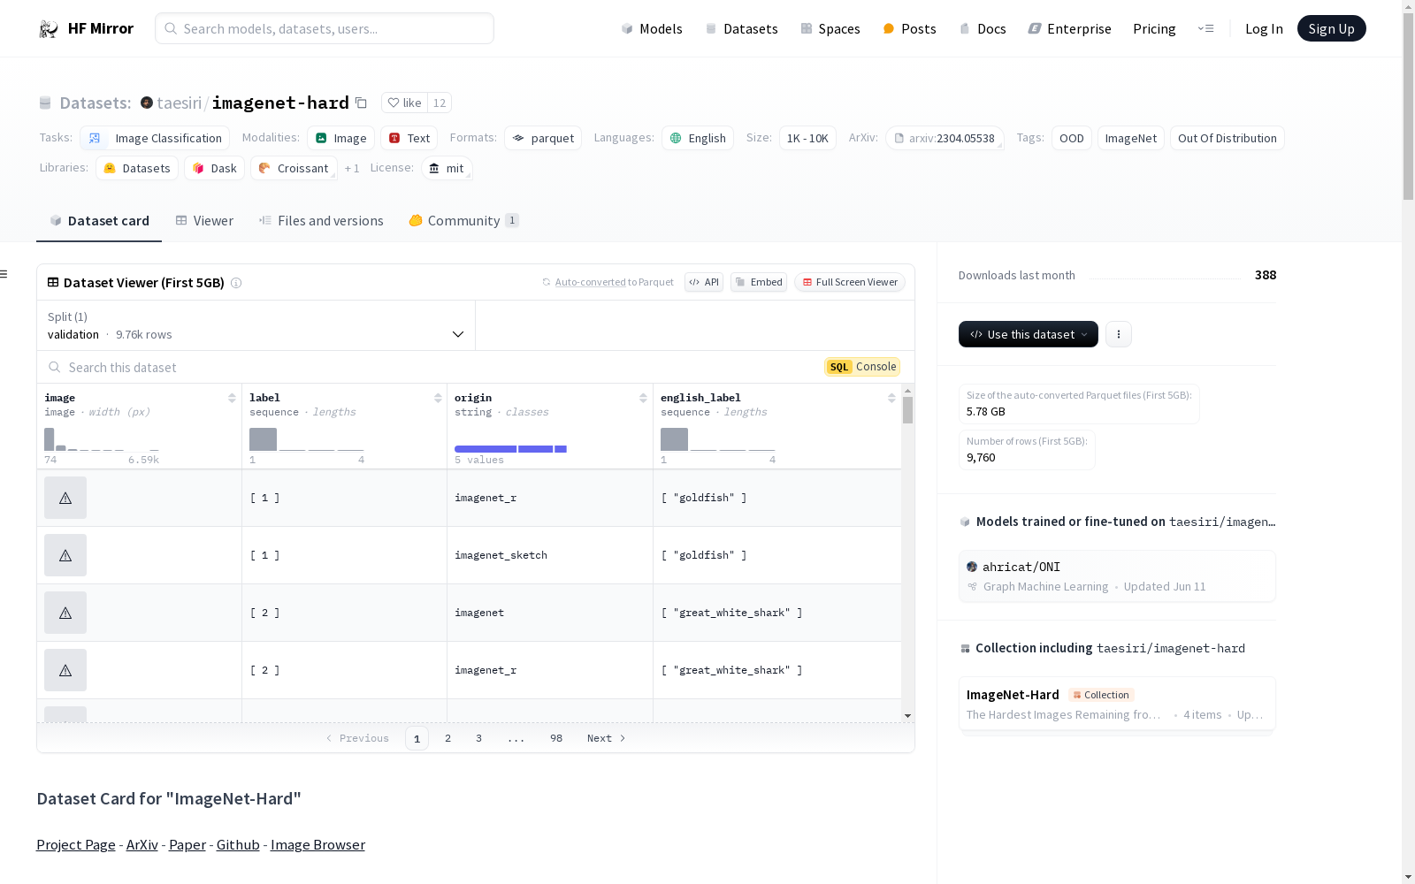The width and height of the screenshot is (1415, 884).
Task: Expand the +1 more libraries
Action: (x=352, y=168)
